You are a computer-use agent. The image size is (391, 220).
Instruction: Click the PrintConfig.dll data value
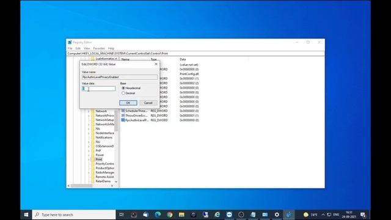tap(189, 74)
